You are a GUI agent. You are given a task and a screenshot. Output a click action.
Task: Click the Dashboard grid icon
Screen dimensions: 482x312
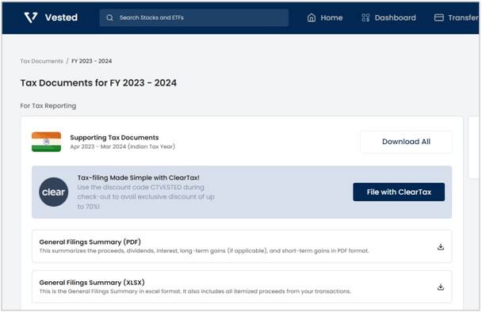(x=365, y=17)
